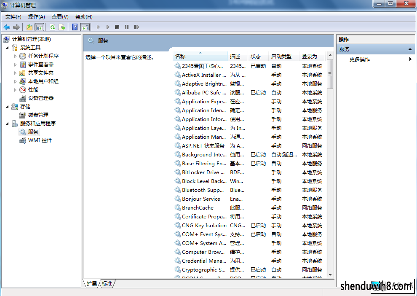Select Background Intelligent Transfer service row
This screenshot has width=417, height=296.
249,155
